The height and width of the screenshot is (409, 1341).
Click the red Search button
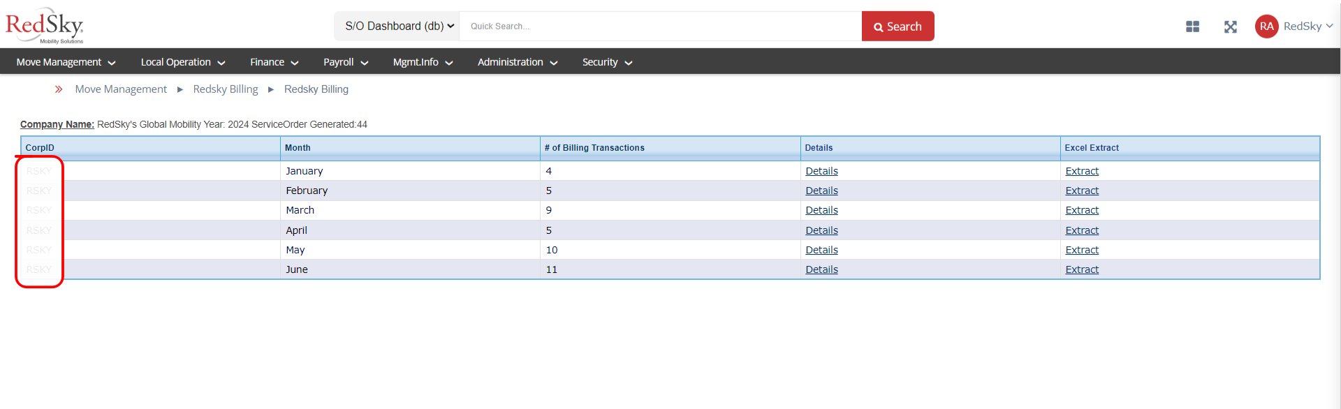[897, 27]
